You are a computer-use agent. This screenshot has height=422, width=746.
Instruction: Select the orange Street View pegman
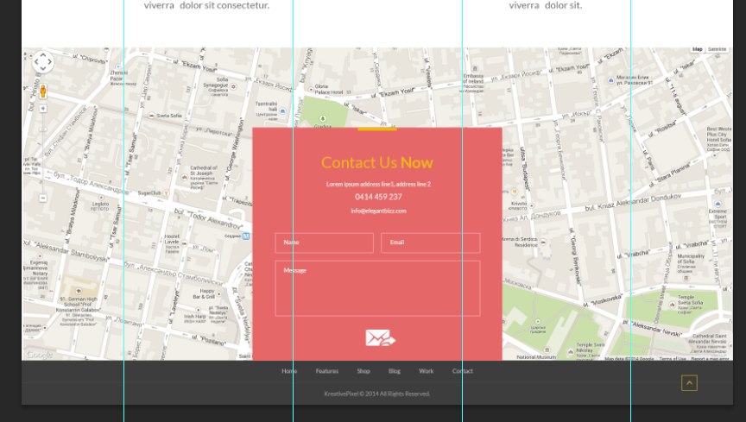[43, 91]
